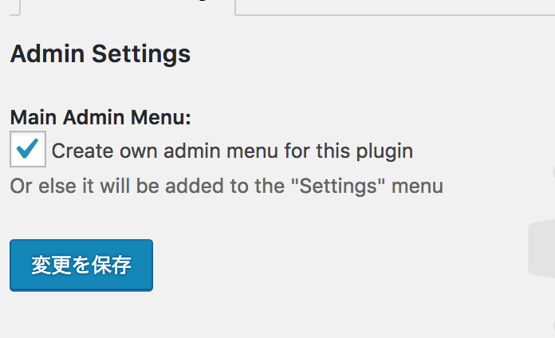Click the 'Or else it will be added' description
The image size is (555, 338).
pos(226,187)
